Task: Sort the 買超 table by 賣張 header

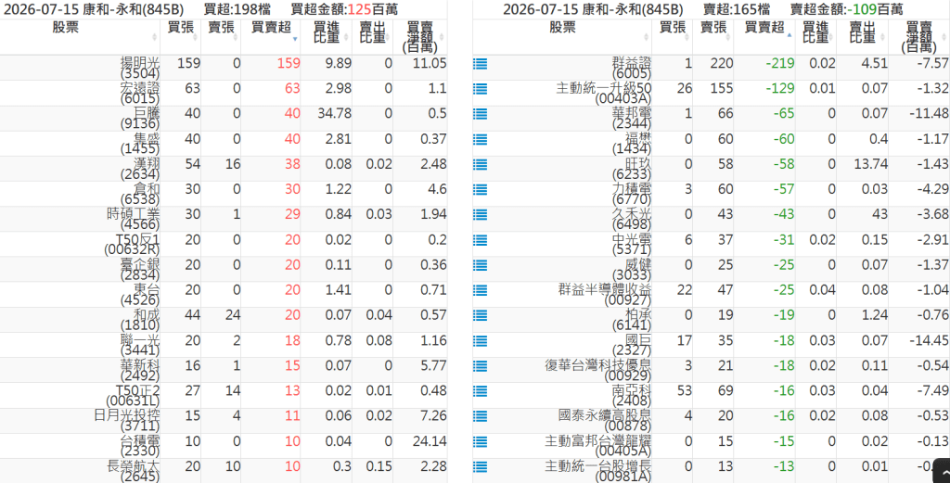Action: 221,37
